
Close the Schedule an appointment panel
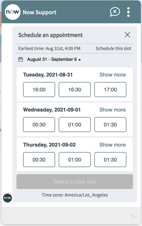coord(127,35)
